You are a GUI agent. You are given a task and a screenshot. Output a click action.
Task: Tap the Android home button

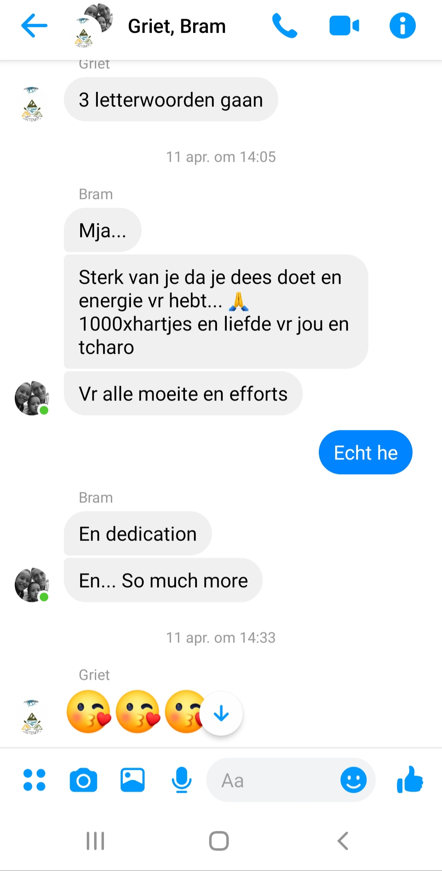pyautogui.click(x=219, y=841)
